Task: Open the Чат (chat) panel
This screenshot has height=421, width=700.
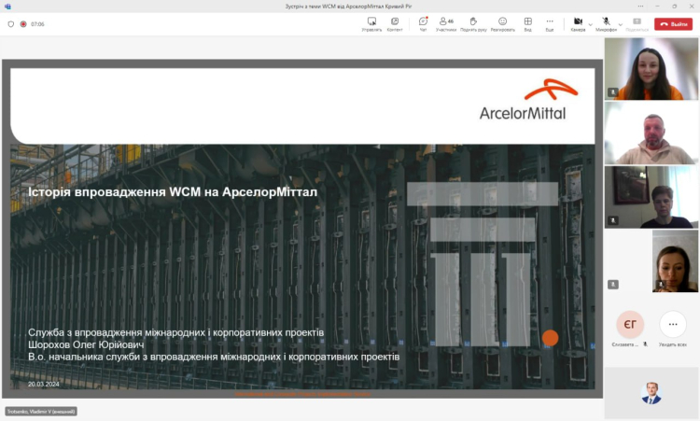Action: pos(423,22)
